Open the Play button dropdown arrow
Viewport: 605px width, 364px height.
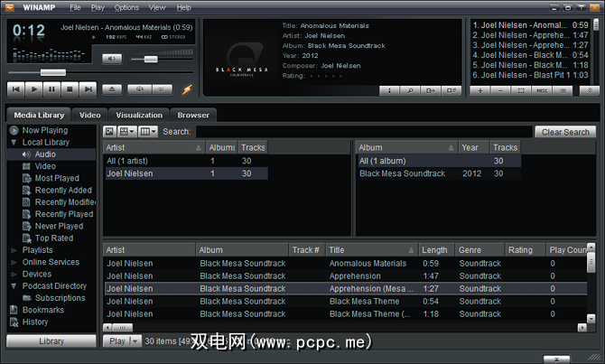point(135,341)
